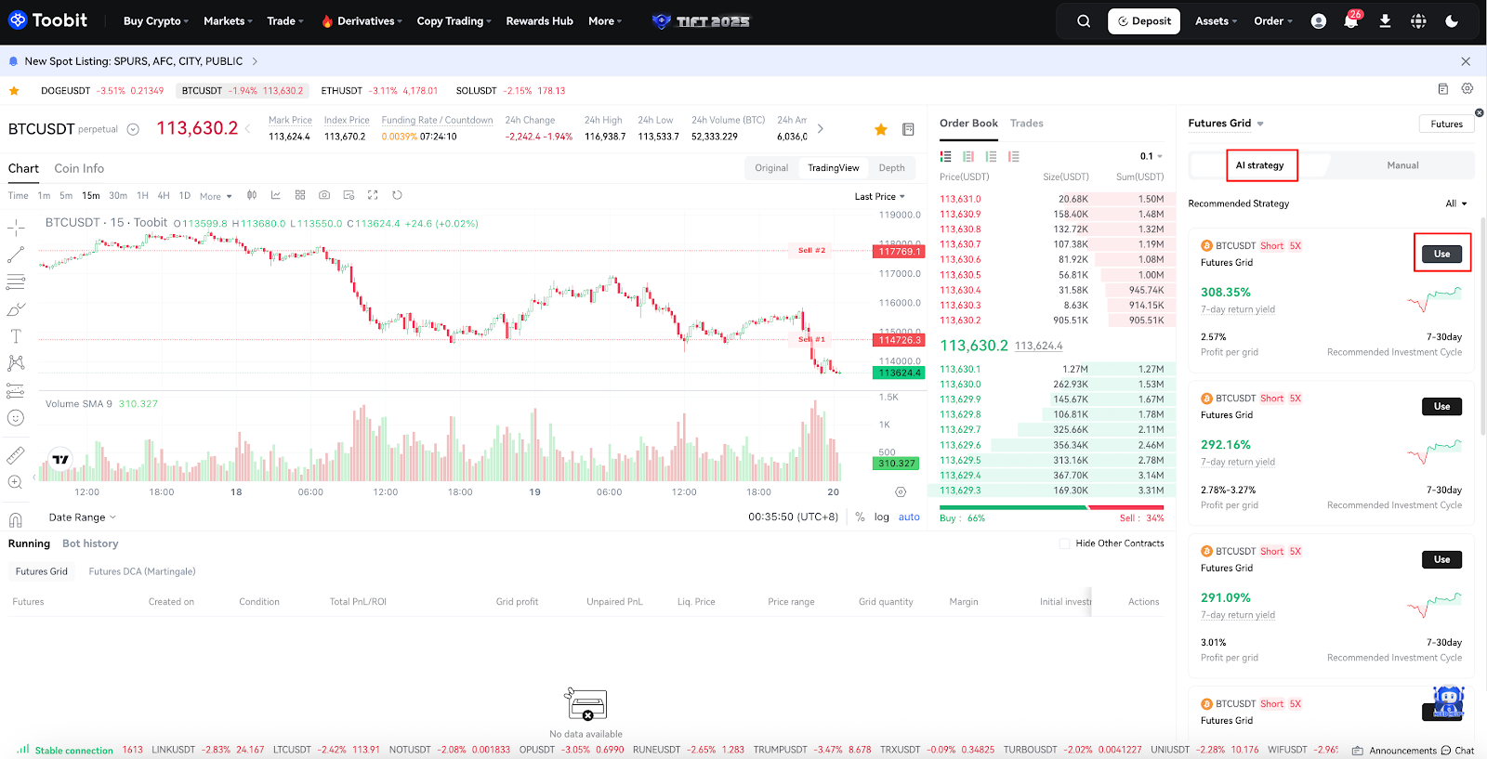1487x759 pixels.
Task: Open the user account profile icon
Action: [1319, 21]
